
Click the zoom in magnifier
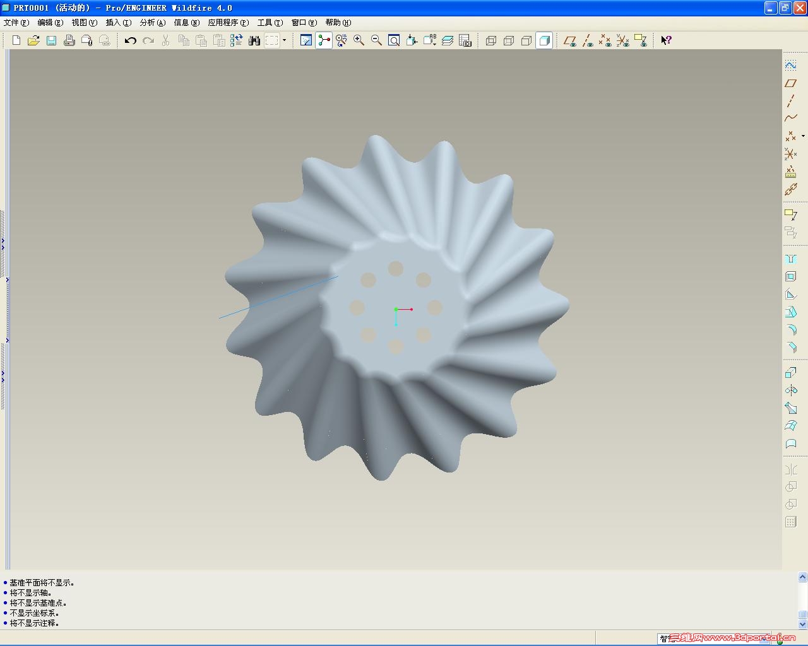359,40
